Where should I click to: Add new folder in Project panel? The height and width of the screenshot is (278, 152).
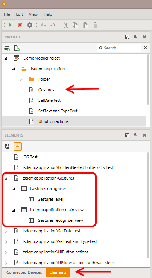click(x=7, y=48)
